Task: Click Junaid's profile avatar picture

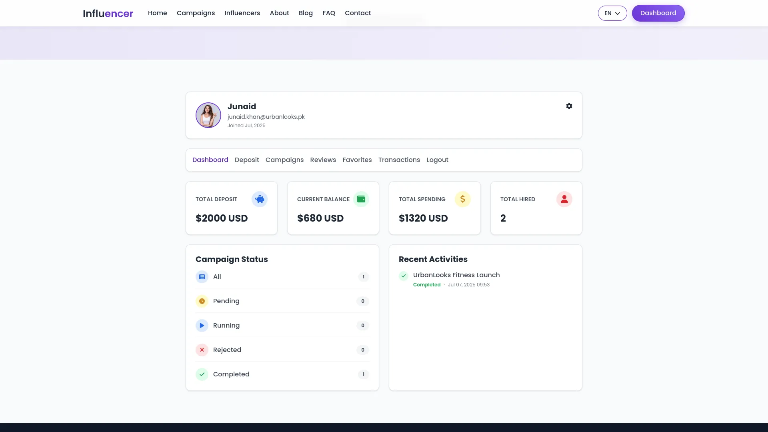Action: pos(208,115)
